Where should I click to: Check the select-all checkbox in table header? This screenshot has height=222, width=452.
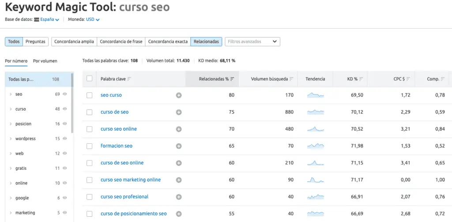pyautogui.click(x=90, y=79)
